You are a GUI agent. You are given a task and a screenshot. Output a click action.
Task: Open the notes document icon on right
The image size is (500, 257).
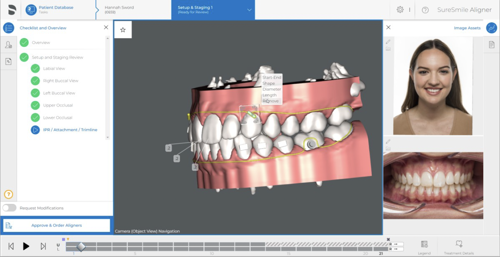(491, 45)
